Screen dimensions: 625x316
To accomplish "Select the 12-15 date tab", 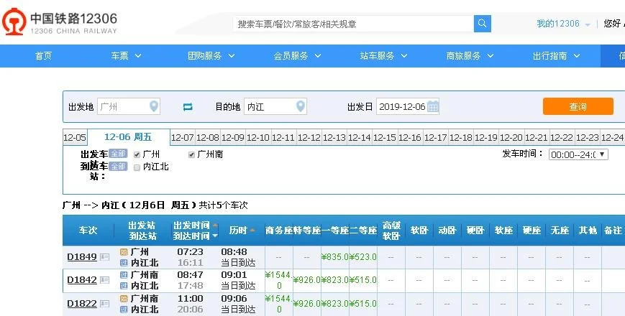I will pos(385,138).
